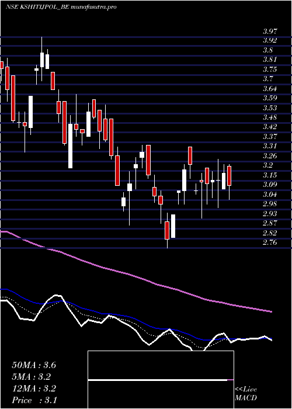The width and height of the screenshot is (292, 409).
Task: Select the Price : 3.1 readout
Action: (x=34, y=400)
